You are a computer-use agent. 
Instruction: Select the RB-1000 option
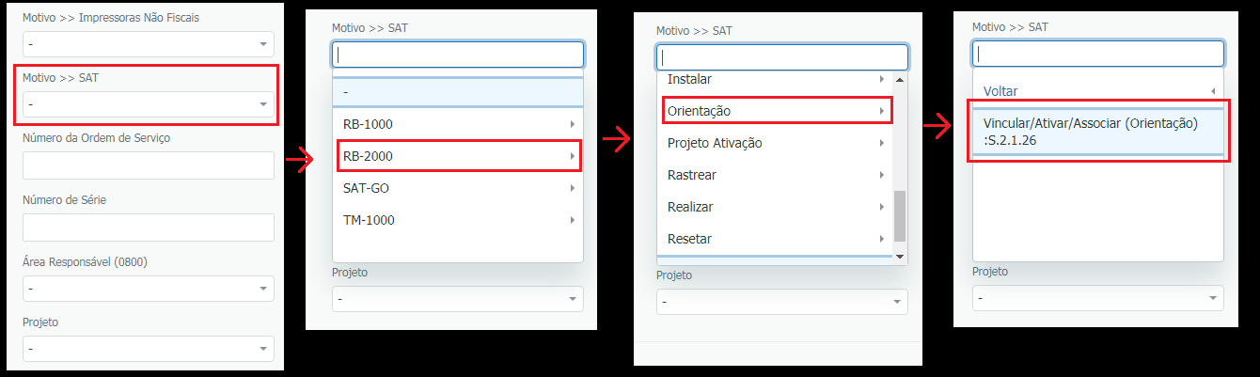pyautogui.click(x=457, y=124)
